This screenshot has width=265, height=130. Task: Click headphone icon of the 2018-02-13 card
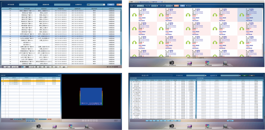[x=161, y=15]
